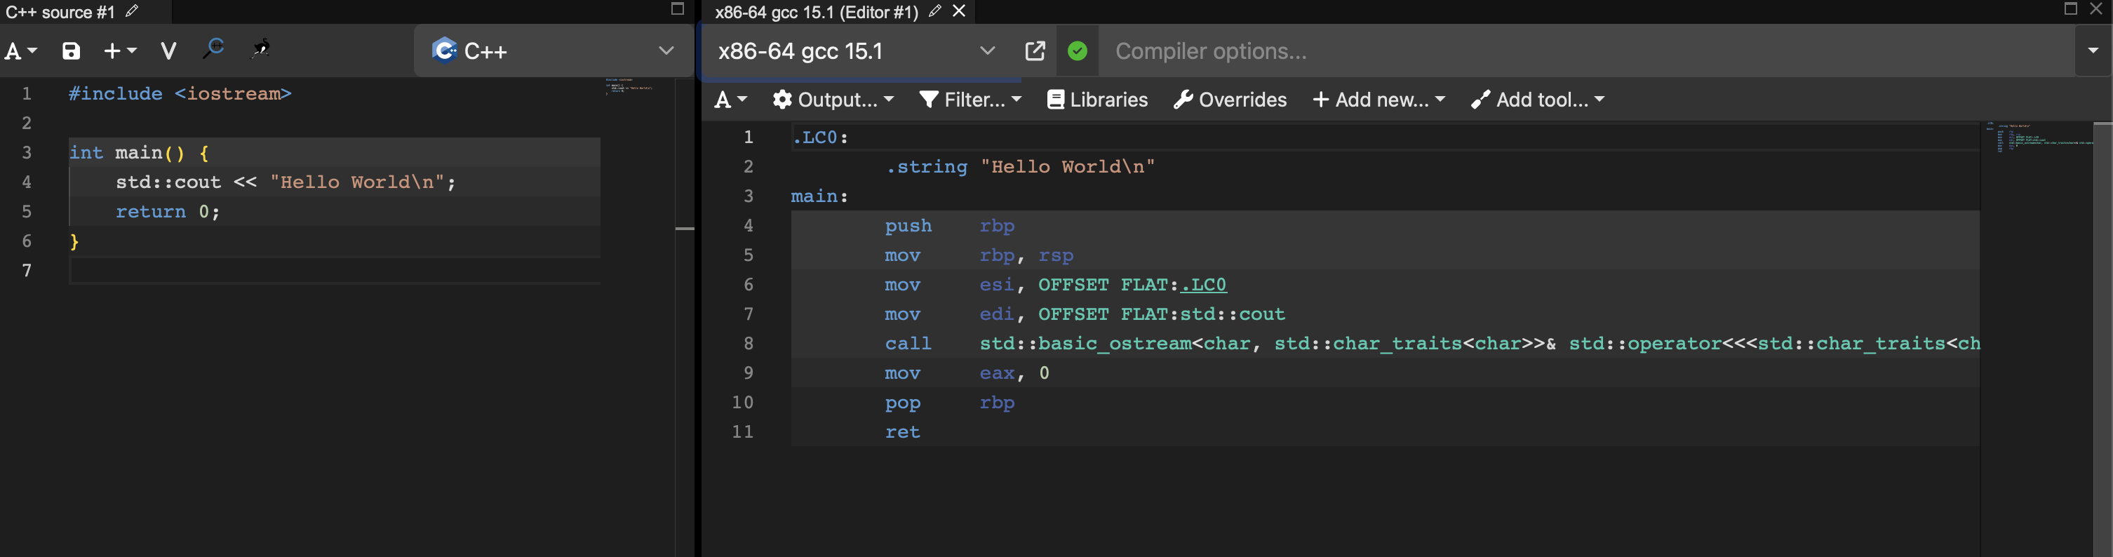Click 'std::cout' on assembly line 7
This screenshot has width=2113, height=557.
coord(1233,314)
